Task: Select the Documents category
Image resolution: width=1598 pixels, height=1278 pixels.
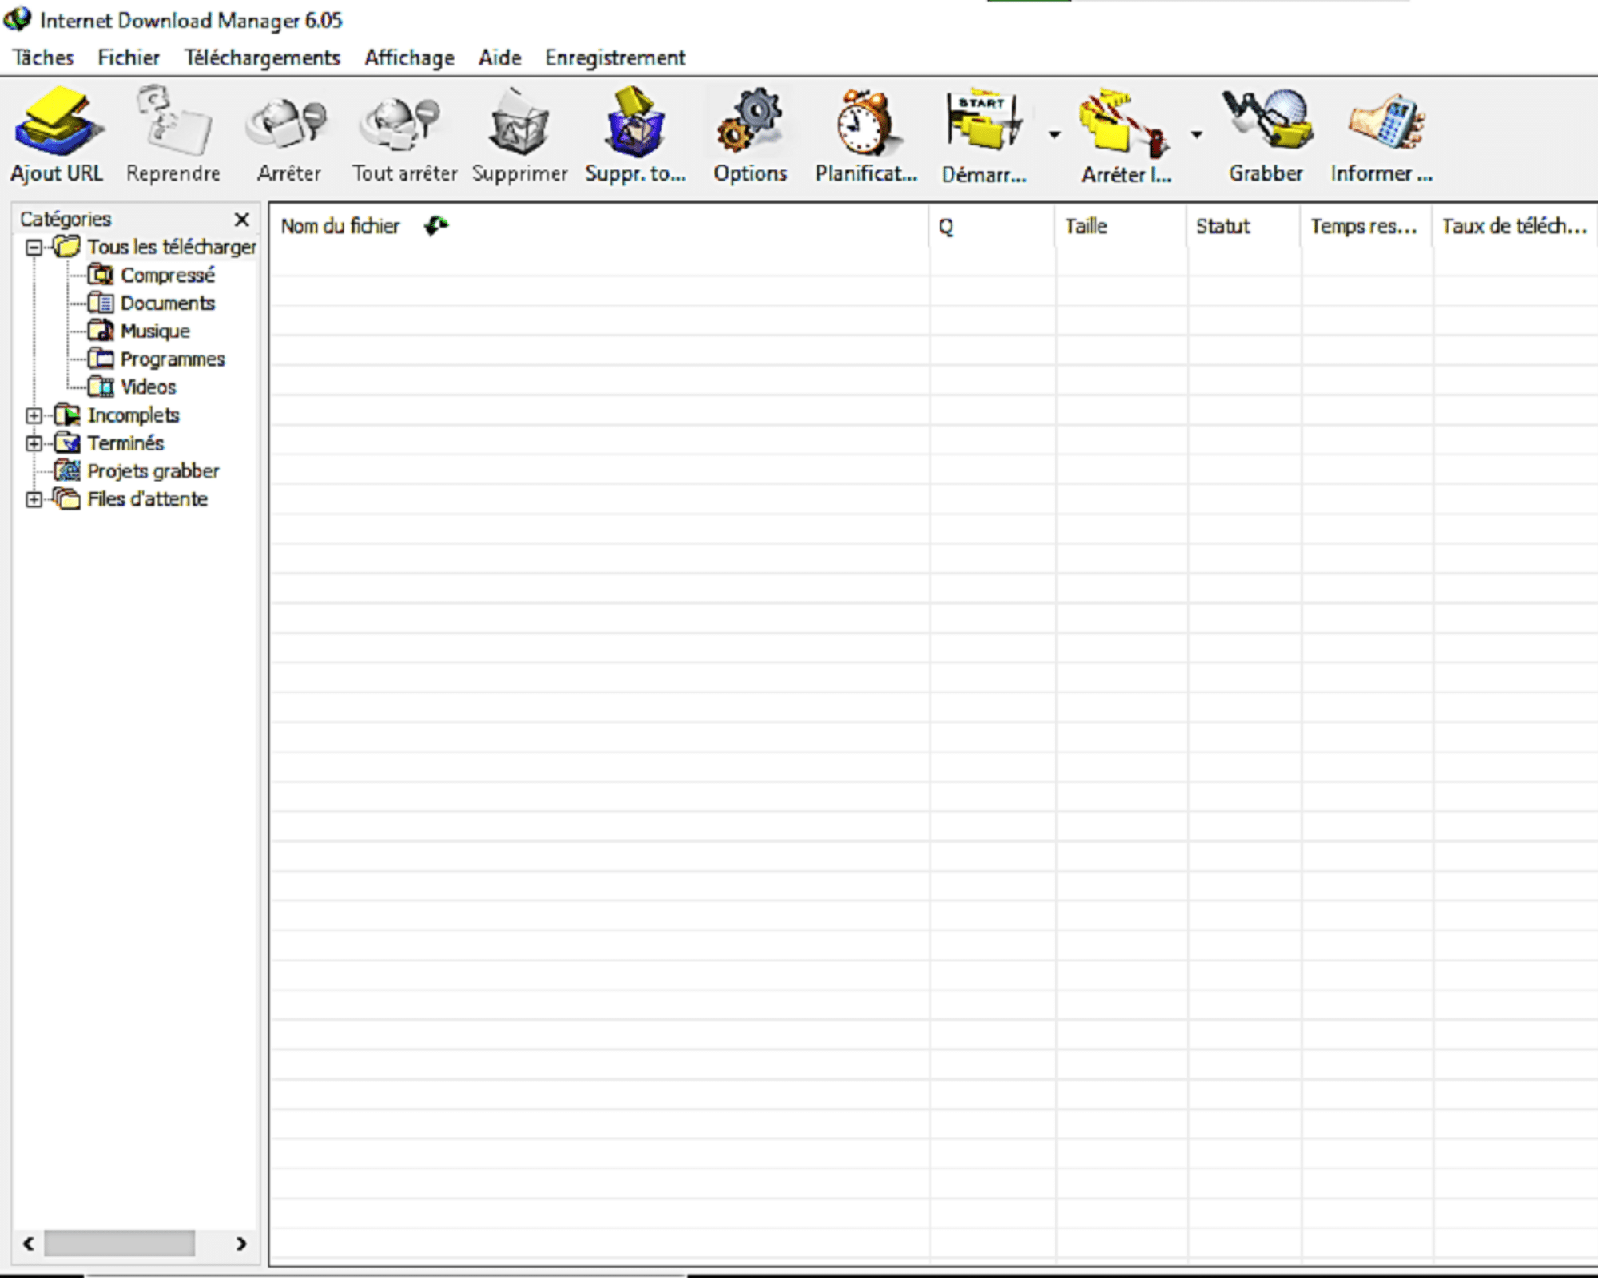Action: 168,303
